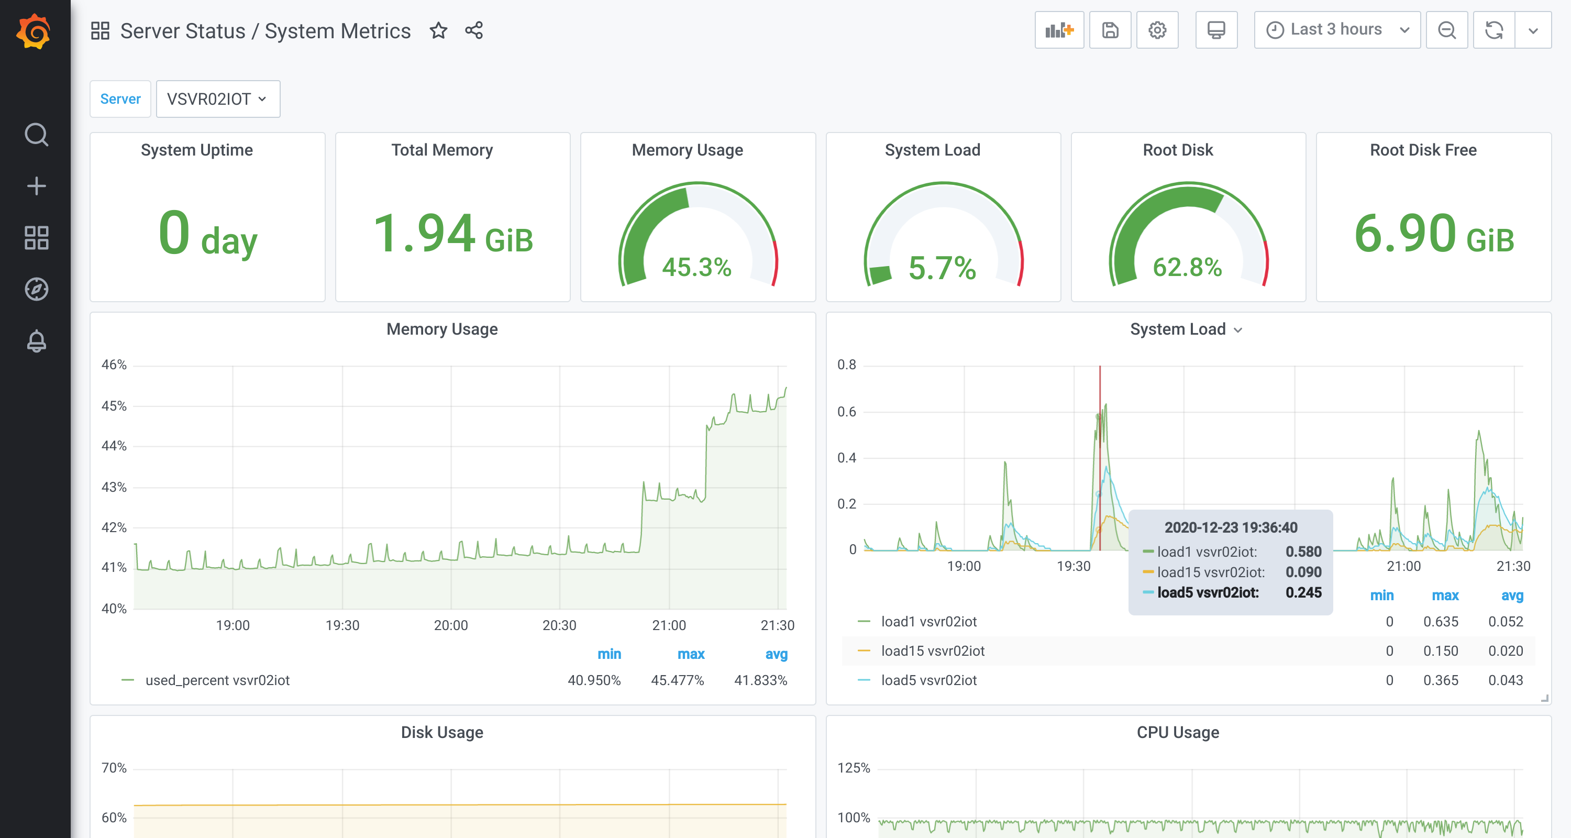Star the Server Status dashboard
Screen dimensions: 1571x838
(x=438, y=31)
